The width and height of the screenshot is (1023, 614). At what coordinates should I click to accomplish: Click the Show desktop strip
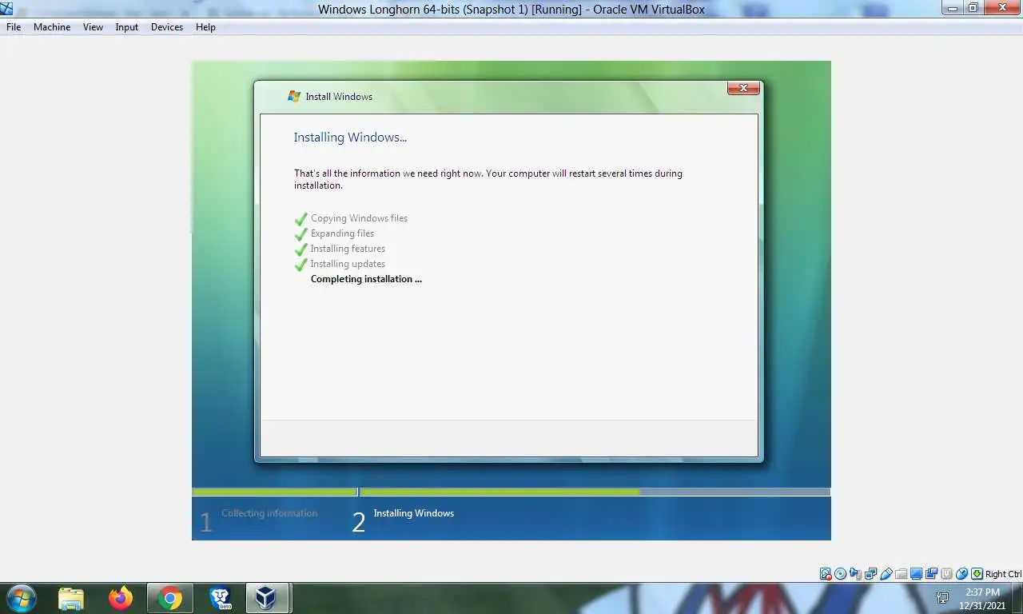click(x=1017, y=598)
